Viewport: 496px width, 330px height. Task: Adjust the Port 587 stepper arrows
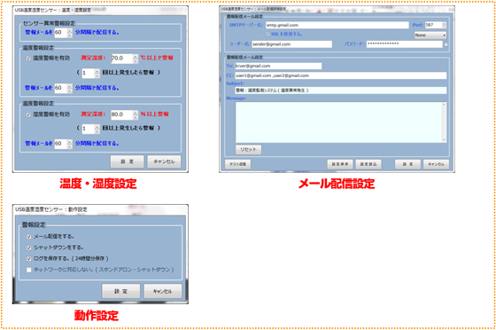coord(444,25)
